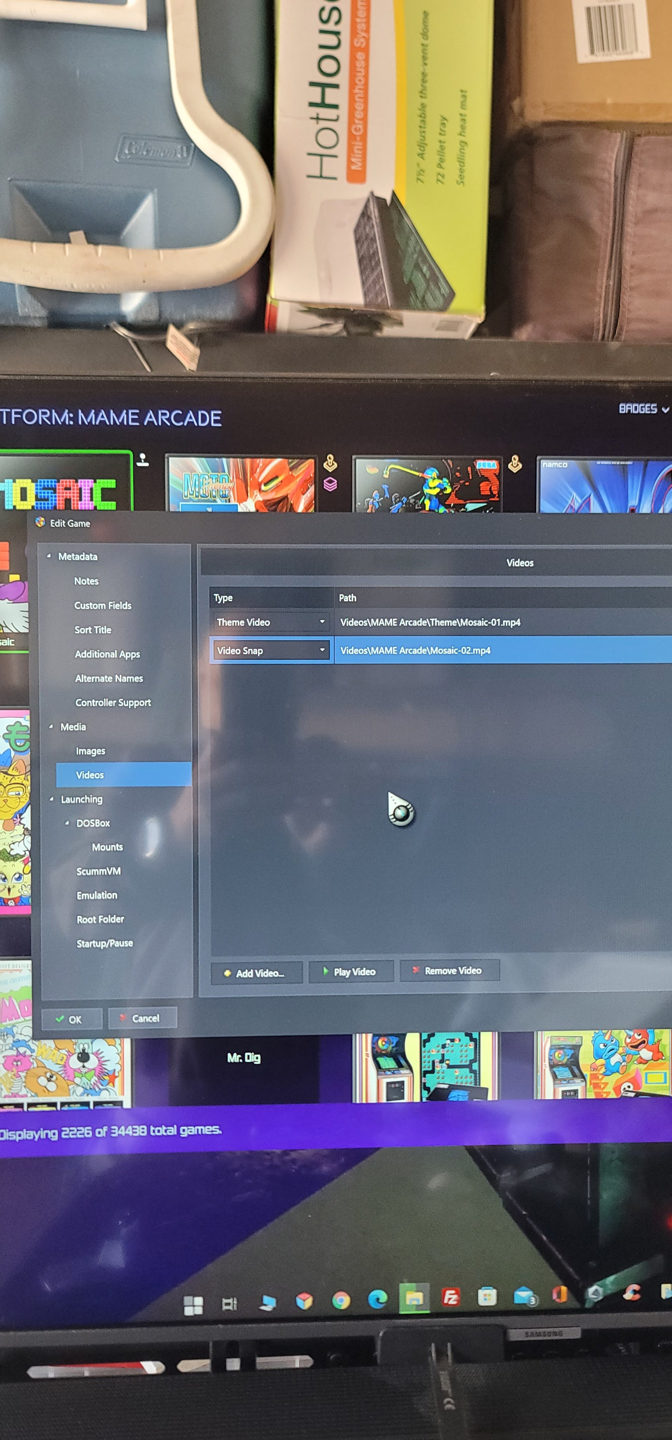The image size is (672, 1440).
Task: Open the Windows Start menu
Action: coord(193,1305)
